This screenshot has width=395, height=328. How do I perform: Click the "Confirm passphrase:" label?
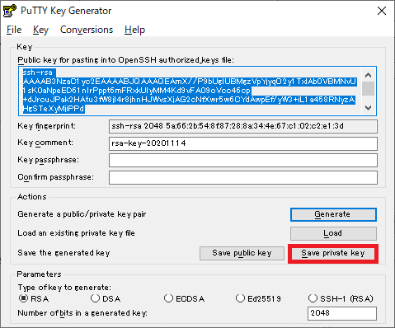pyautogui.click(x=56, y=177)
